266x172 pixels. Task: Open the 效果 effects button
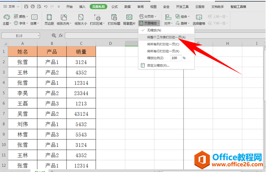tap(34, 20)
